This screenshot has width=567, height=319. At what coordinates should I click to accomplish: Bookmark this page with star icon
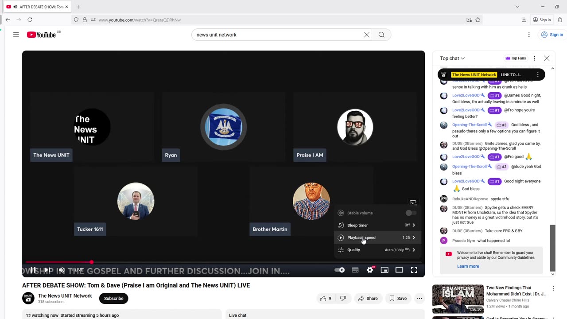[478, 19]
